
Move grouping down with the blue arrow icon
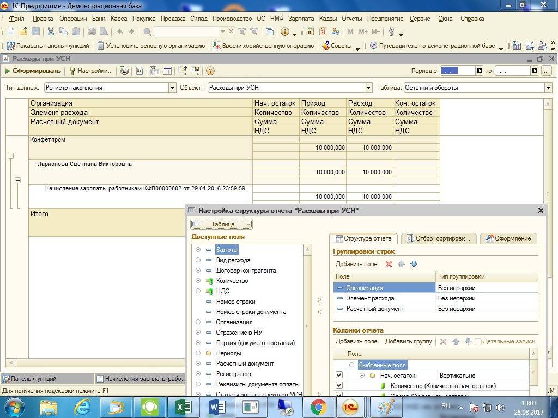tap(414, 264)
